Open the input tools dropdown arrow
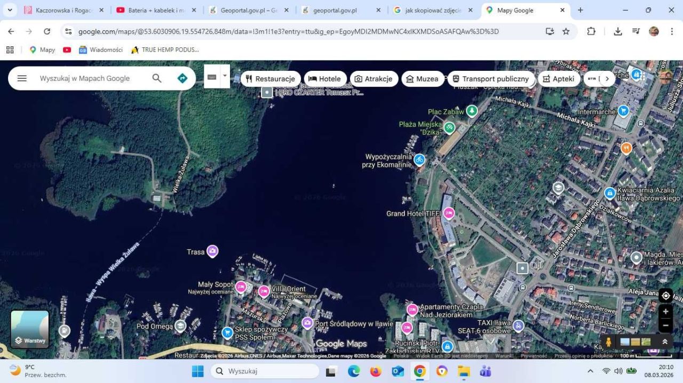This screenshot has width=683, height=383. point(225,76)
